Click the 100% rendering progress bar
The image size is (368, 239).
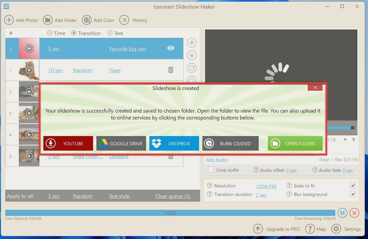170,213
